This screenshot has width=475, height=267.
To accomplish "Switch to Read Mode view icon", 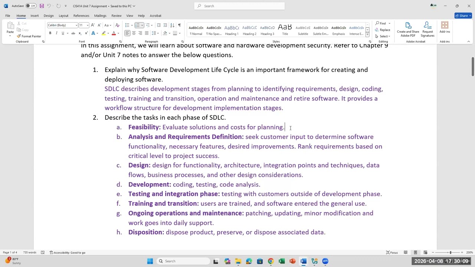I will click(406, 253).
